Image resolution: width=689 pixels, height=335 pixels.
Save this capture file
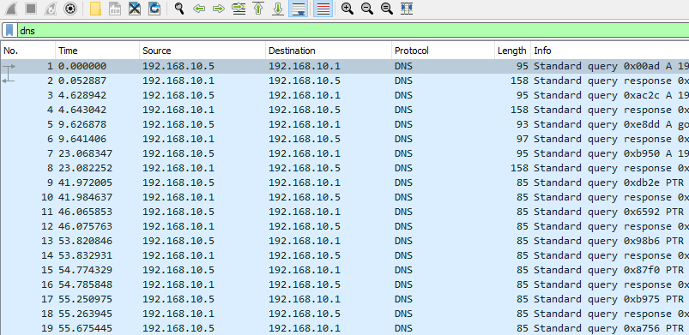pyautogui.click(x=115, y=9)
